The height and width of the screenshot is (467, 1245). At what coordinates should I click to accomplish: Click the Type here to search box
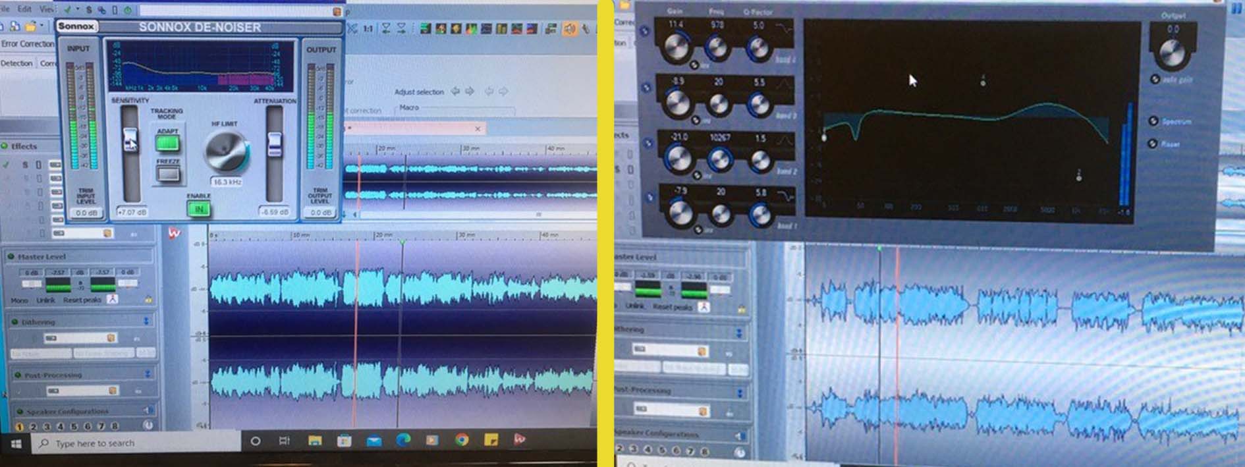[x=136, y=443]
